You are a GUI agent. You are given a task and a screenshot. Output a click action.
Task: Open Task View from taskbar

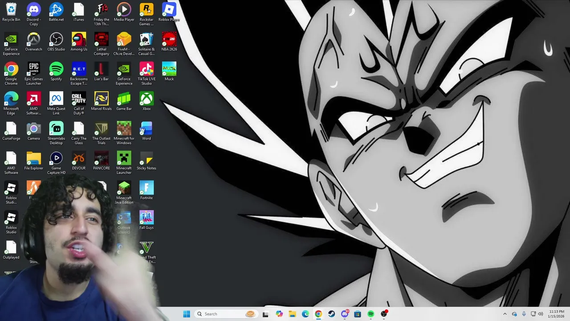point(265,314)
